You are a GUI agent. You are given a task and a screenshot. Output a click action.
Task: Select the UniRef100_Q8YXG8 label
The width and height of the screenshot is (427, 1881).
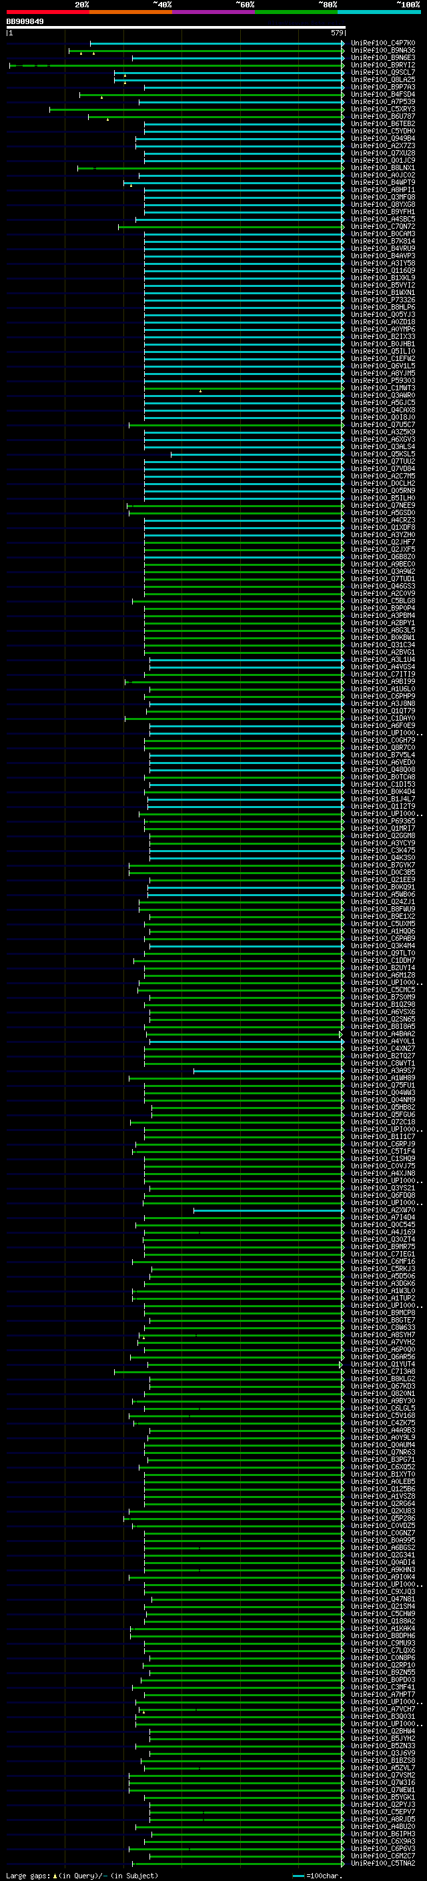tap(382, 204)
